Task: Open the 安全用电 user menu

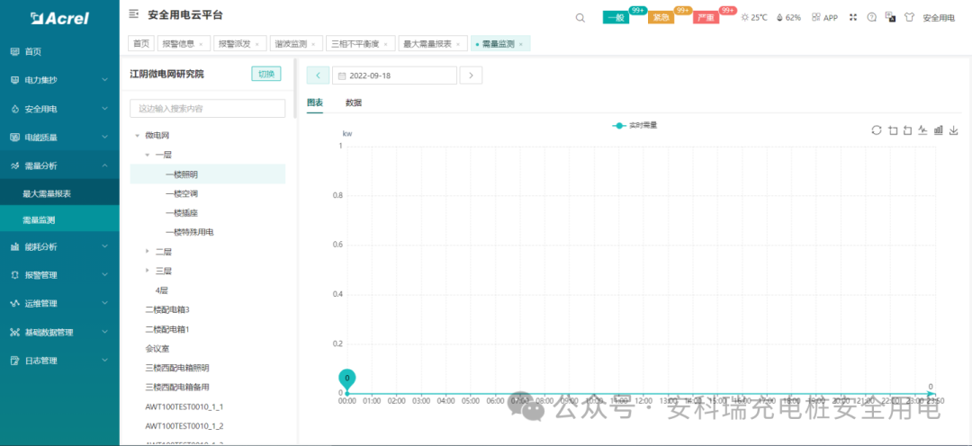Action: [939, 18]
